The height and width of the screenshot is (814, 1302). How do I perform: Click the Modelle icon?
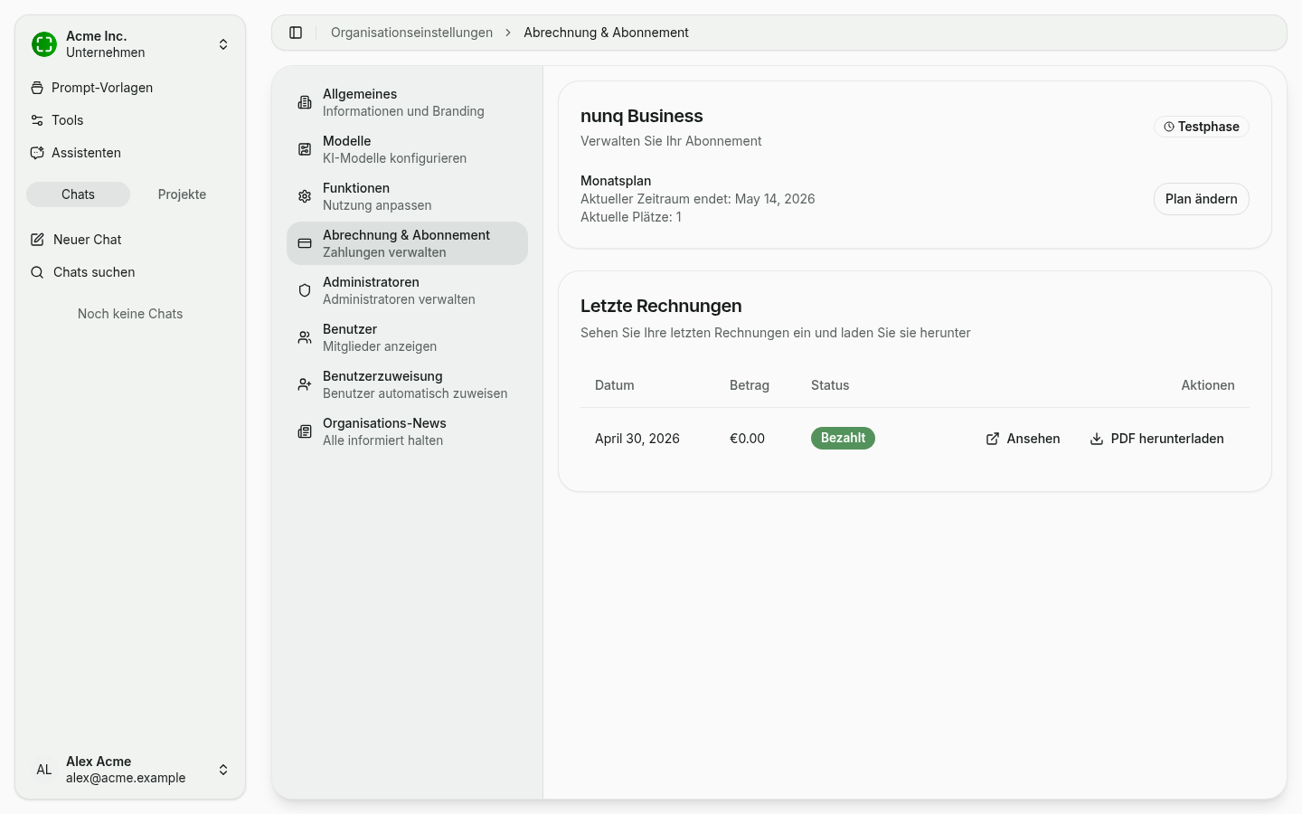[x=305, y=149]
